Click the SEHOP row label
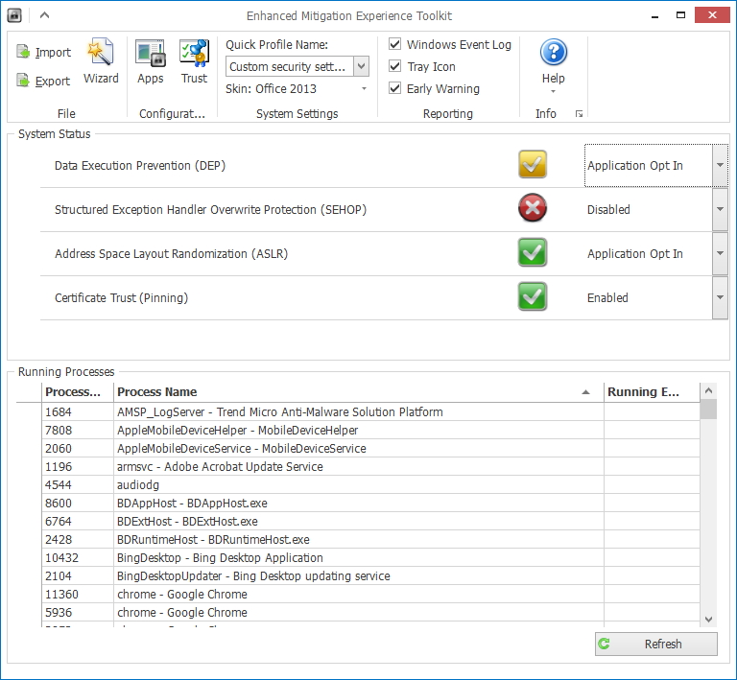 coord(210,209)
